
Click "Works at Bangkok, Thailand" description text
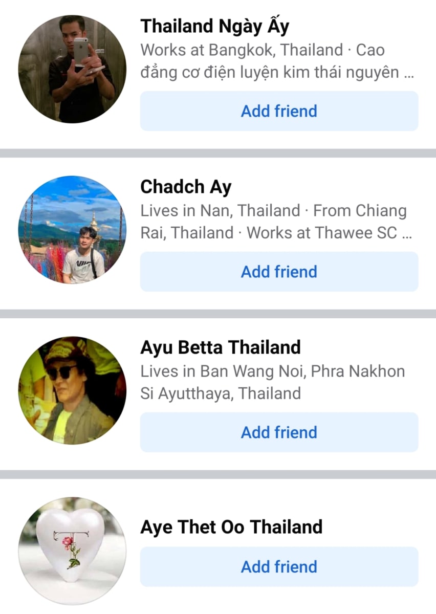pyautogui.click(x=242, y=50)
